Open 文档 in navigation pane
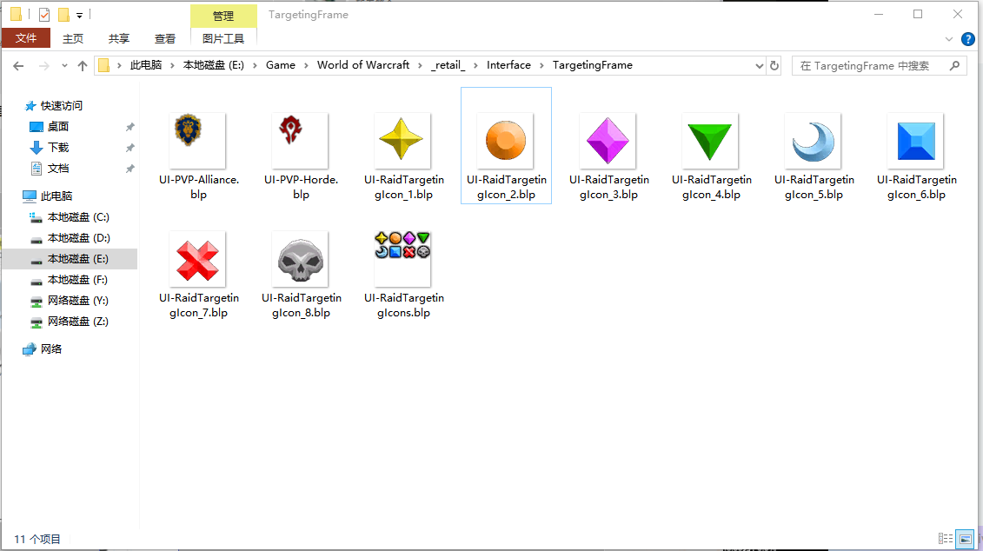Viewport: 983px width, 551px height. [x=57, y=169]
